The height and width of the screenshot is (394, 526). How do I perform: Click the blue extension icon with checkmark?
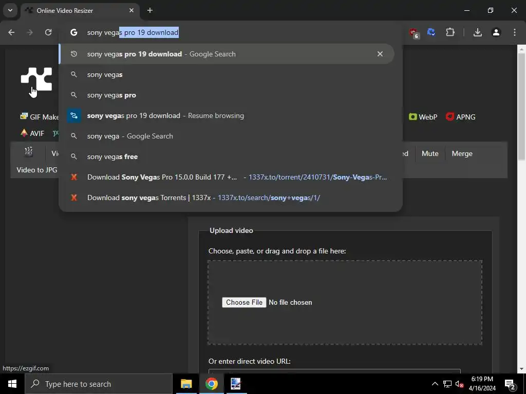[431, 32]
